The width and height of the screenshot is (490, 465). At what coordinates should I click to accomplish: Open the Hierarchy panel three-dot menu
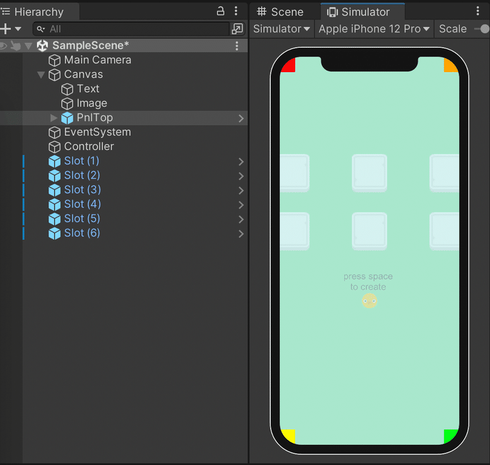236,11
